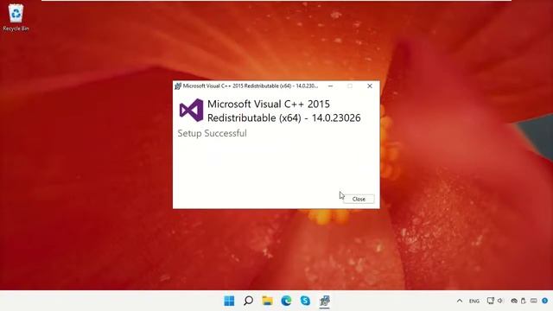Open the touch keyboard tray icon
The height and width of the screenshot is (311, 553).
point(534,301)
